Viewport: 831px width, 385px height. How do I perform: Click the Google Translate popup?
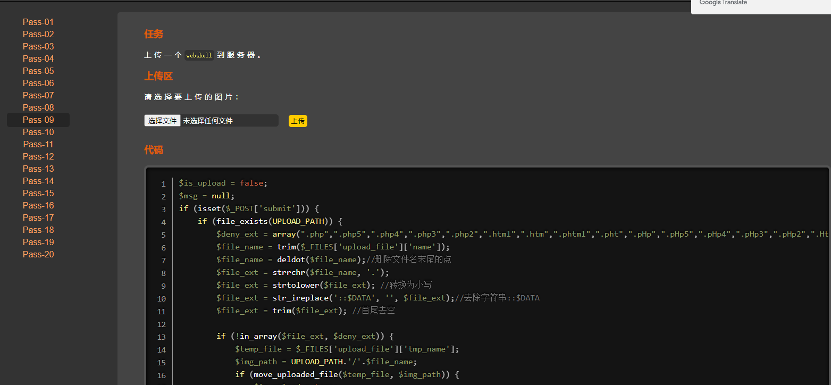(x=760, y=5)
